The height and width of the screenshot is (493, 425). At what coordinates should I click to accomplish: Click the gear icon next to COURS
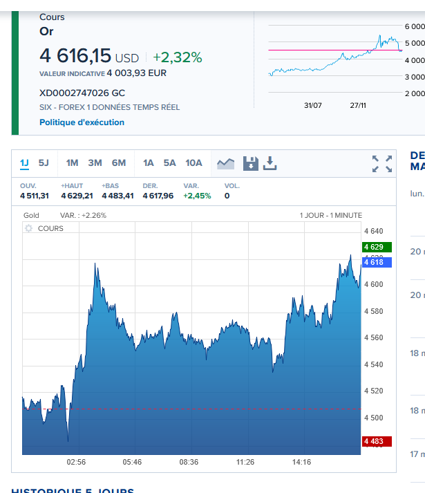(x=28, y=228)
